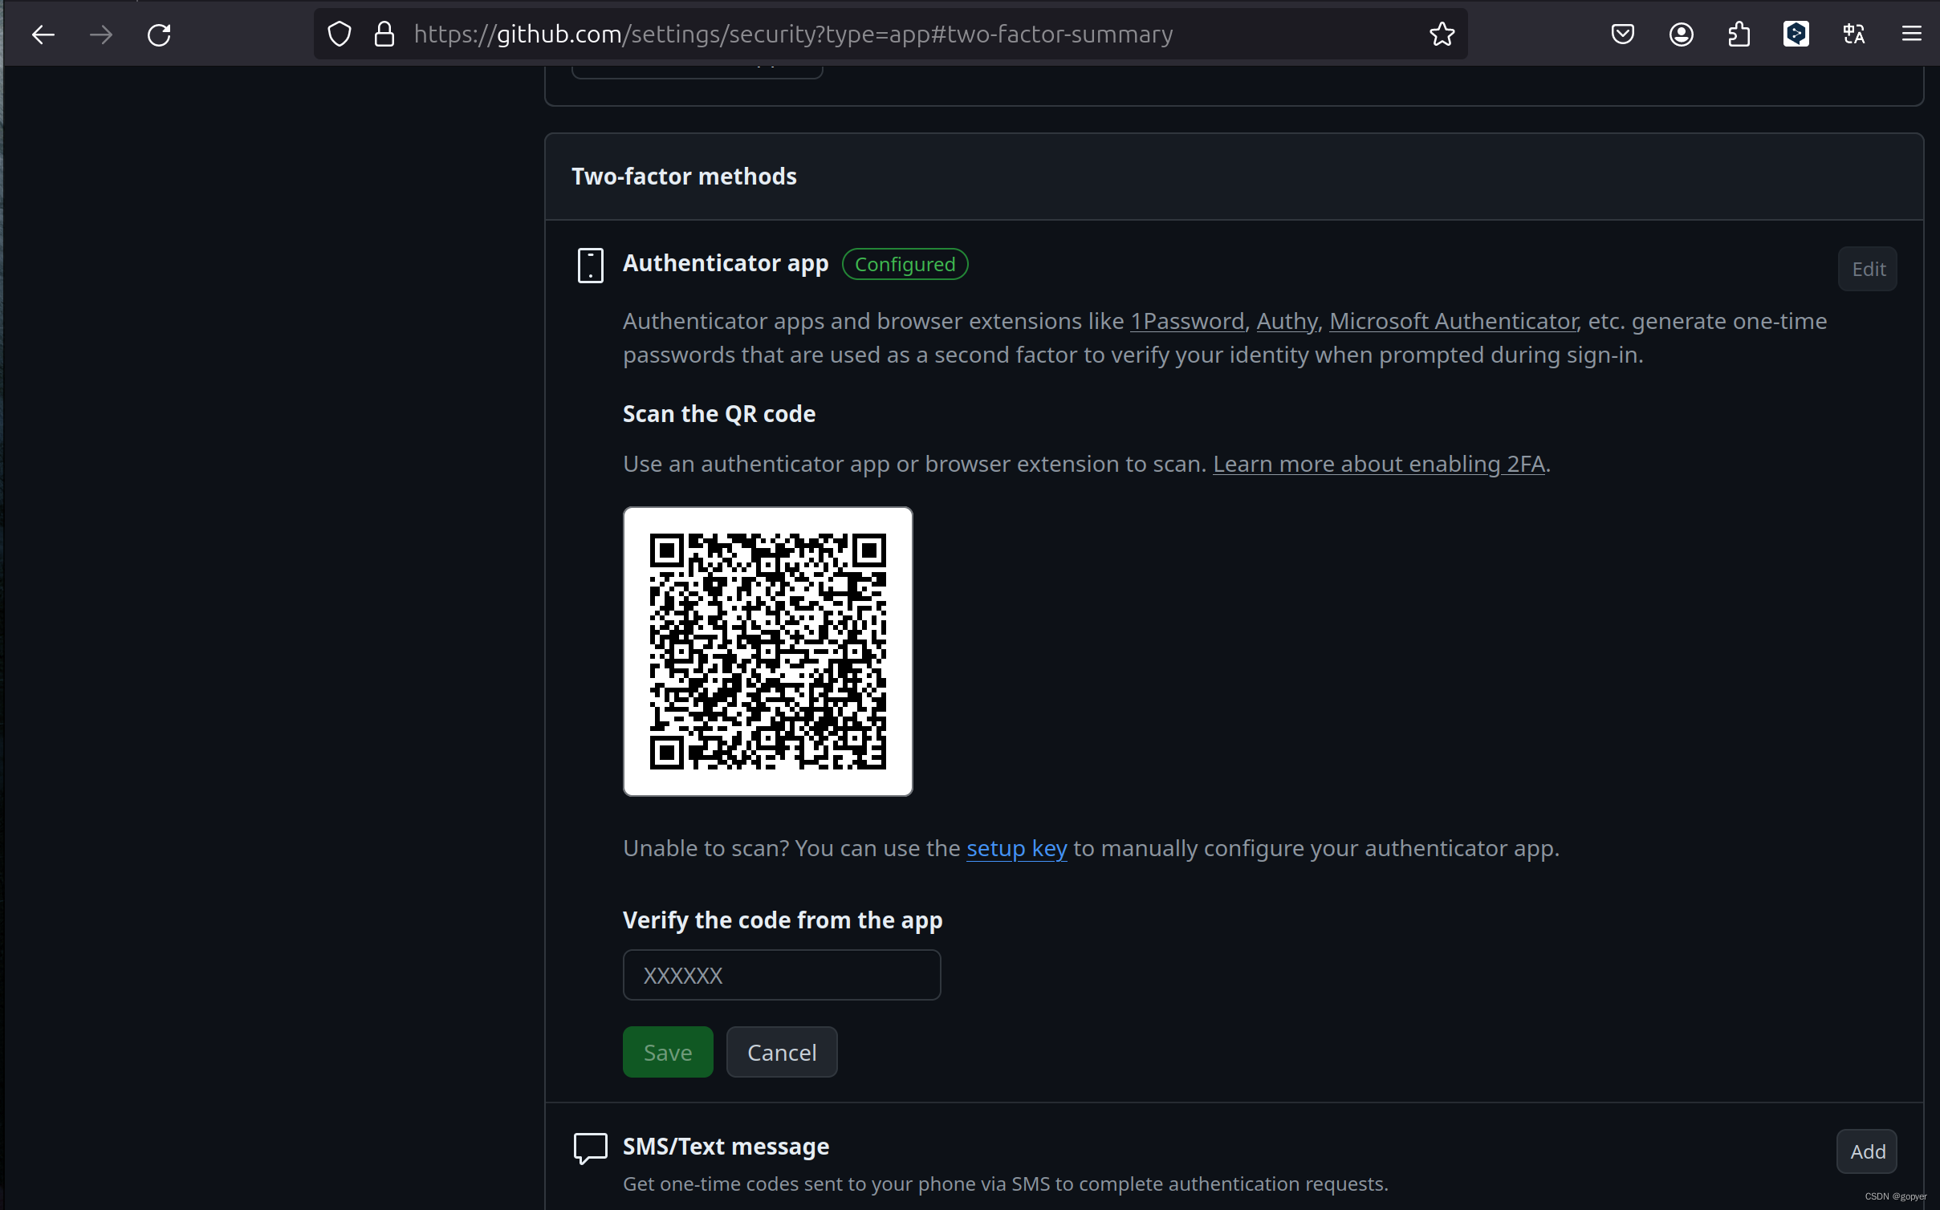Click the setup key link

point(1016,849)
